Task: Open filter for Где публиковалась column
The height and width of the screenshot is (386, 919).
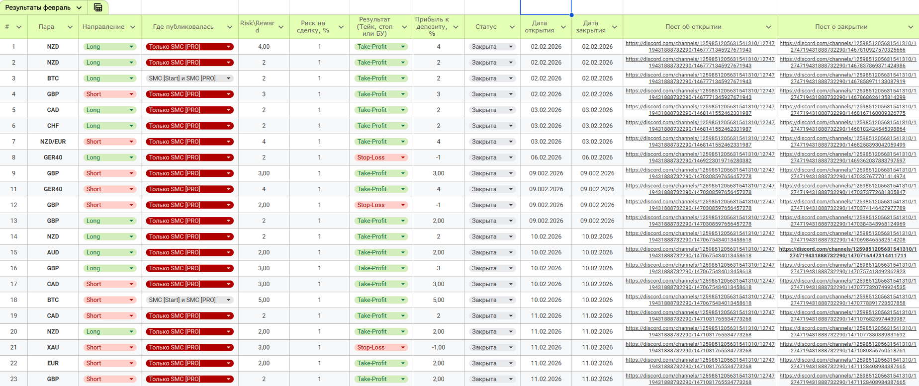Action: pos(230,27)
